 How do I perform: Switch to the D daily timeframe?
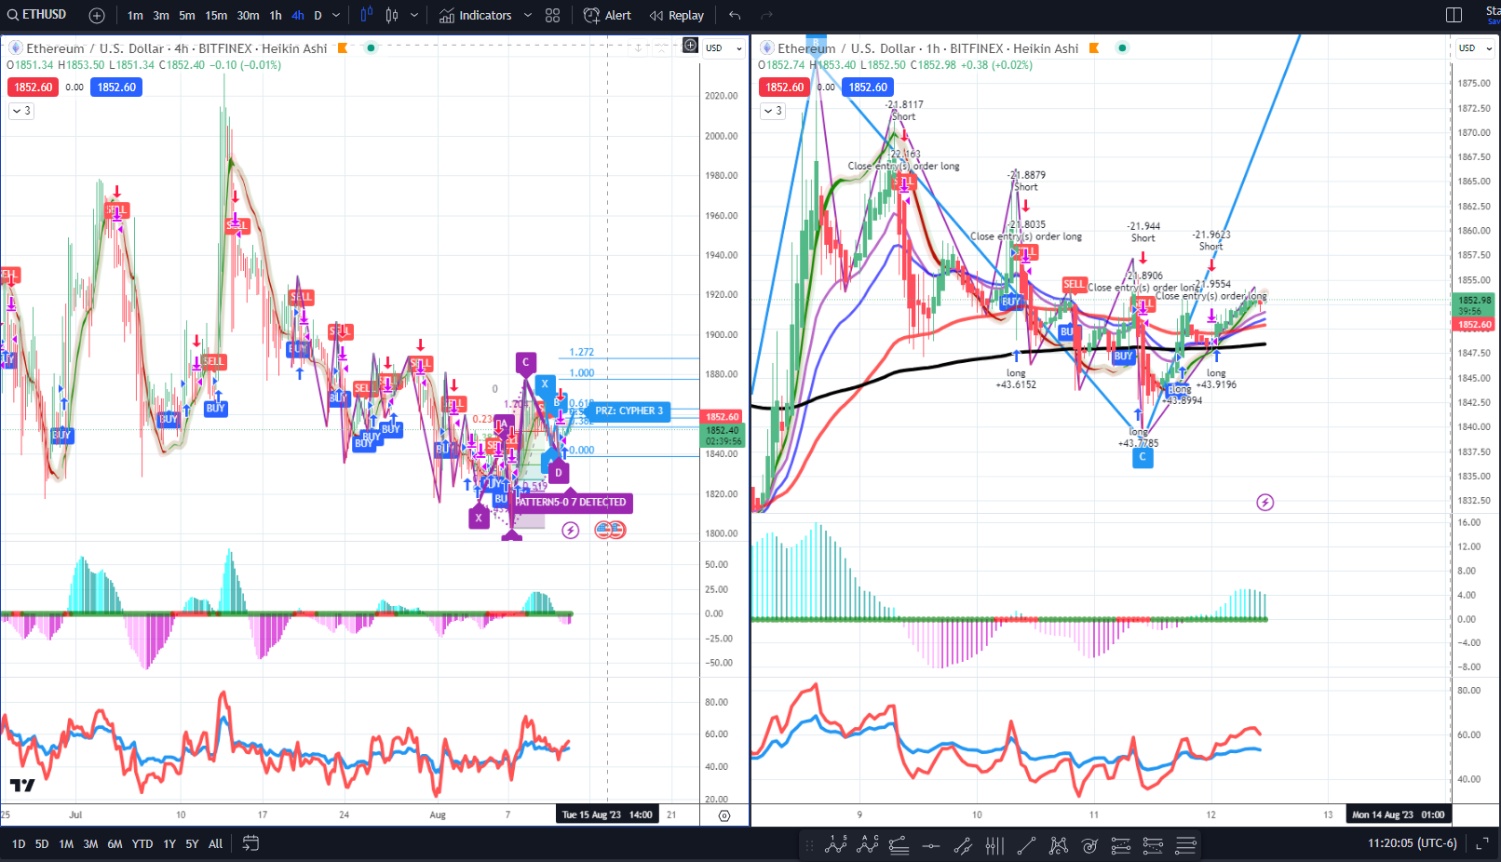coord(318,15)
